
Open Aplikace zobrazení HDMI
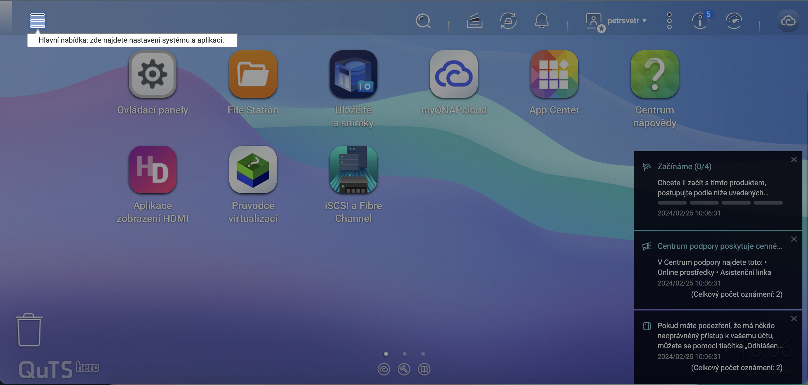click(152, 170)
